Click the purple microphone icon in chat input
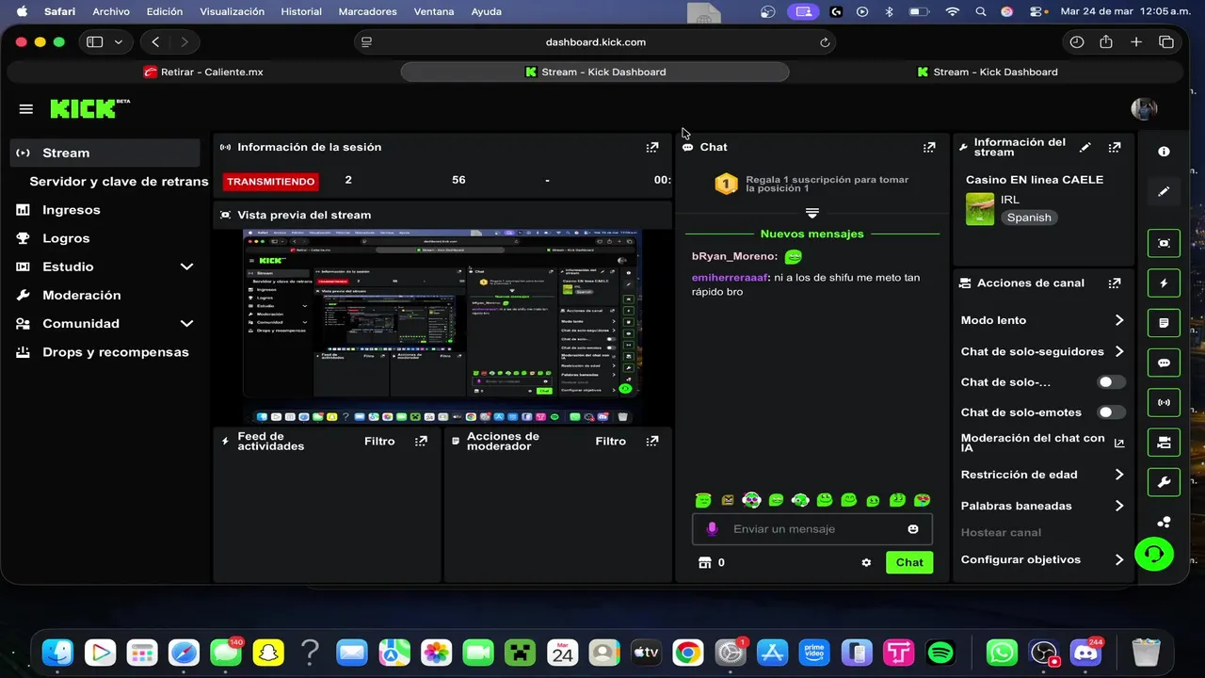Viewport: 1205px width, 678px height. coord(712,529)
